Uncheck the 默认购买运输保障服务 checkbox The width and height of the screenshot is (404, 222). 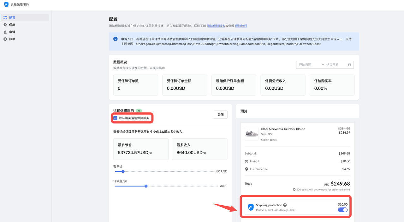pyautogui.click(x=116, y=118)
